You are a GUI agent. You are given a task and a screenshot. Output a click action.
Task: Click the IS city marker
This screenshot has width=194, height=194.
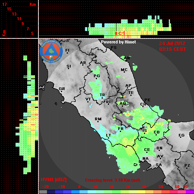tap(144, 133)
